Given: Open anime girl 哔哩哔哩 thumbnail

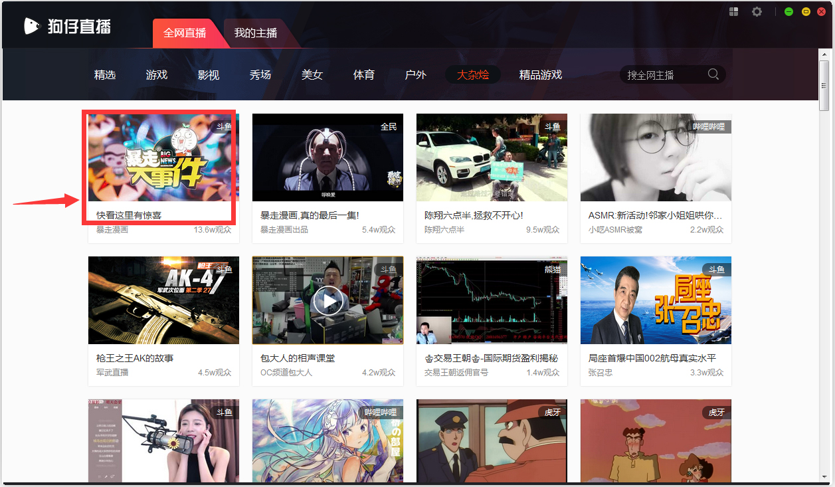Looking at the screenshot, I should click(327, 440).
